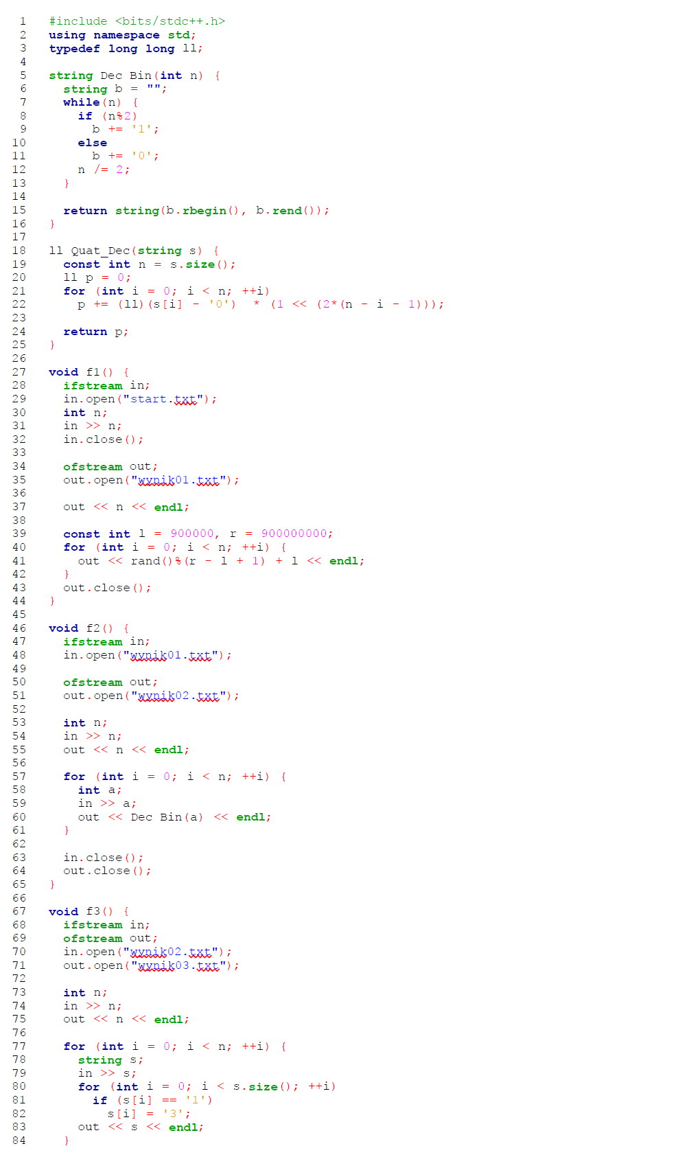
Task: Click the 'in.open("wynik02.txt");' line
Action: pyautogui.click(x=148, y=952)
